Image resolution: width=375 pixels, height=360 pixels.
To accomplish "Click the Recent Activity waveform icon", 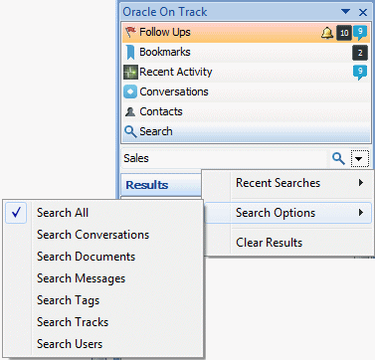I will coord(130,72).
